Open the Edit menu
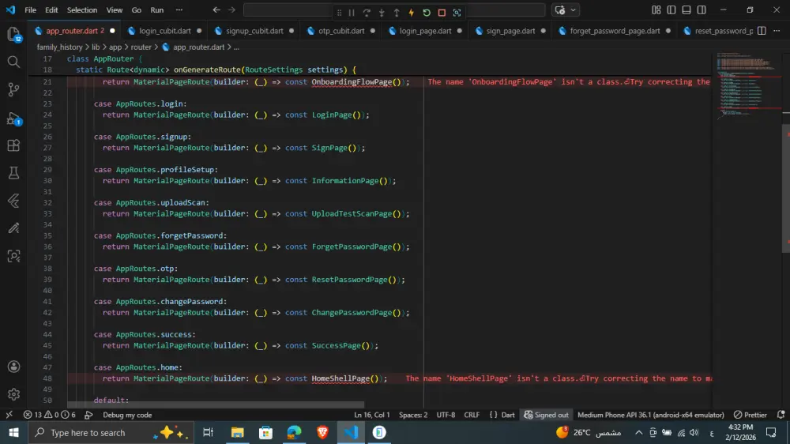790x444 pixels. click(x=51, y=10)
